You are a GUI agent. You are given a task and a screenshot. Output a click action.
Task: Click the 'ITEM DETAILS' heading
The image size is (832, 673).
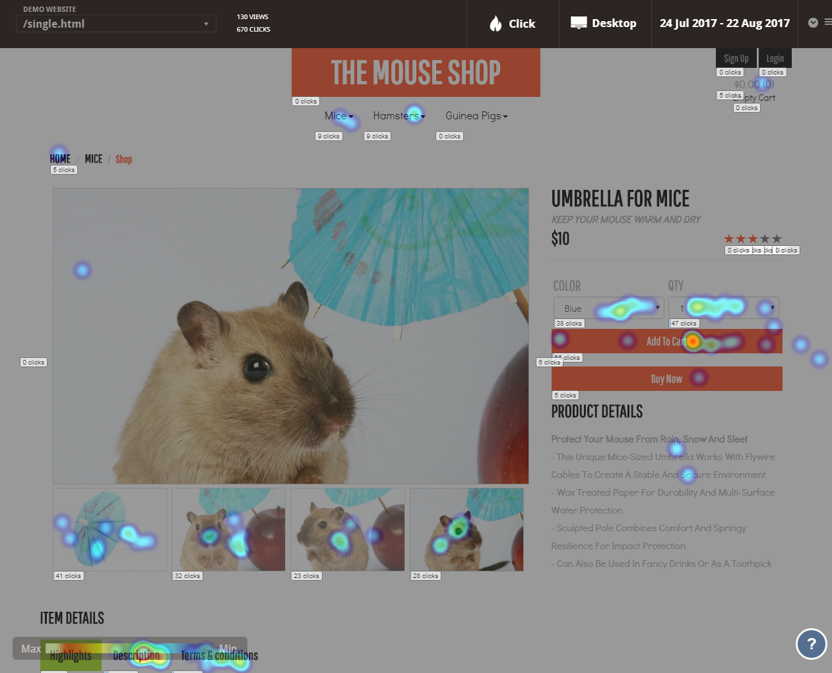pyautogui.click(x=72, y=618)
